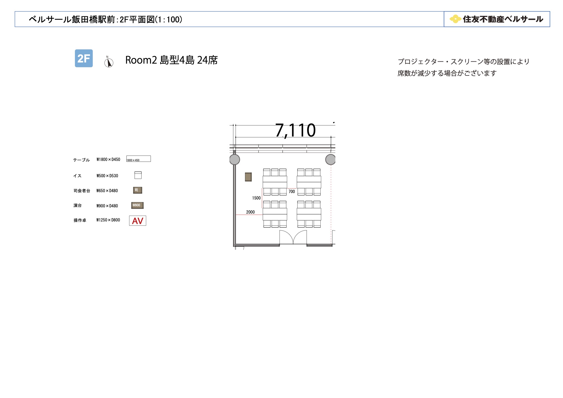The image size is (563, 398).
Task: Click the blue 2F floor badge
Action: click(84, 58)
